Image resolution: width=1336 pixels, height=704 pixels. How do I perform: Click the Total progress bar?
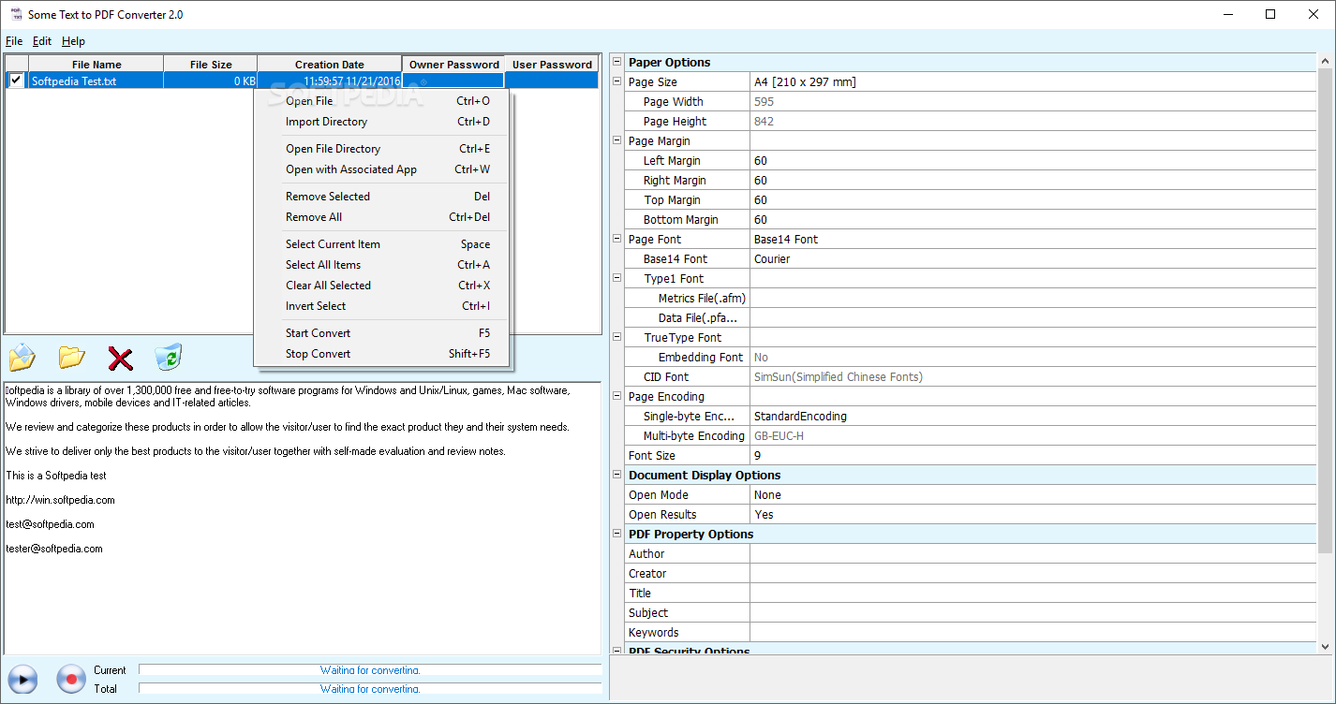pyautogui.click(x=370, y=689)
